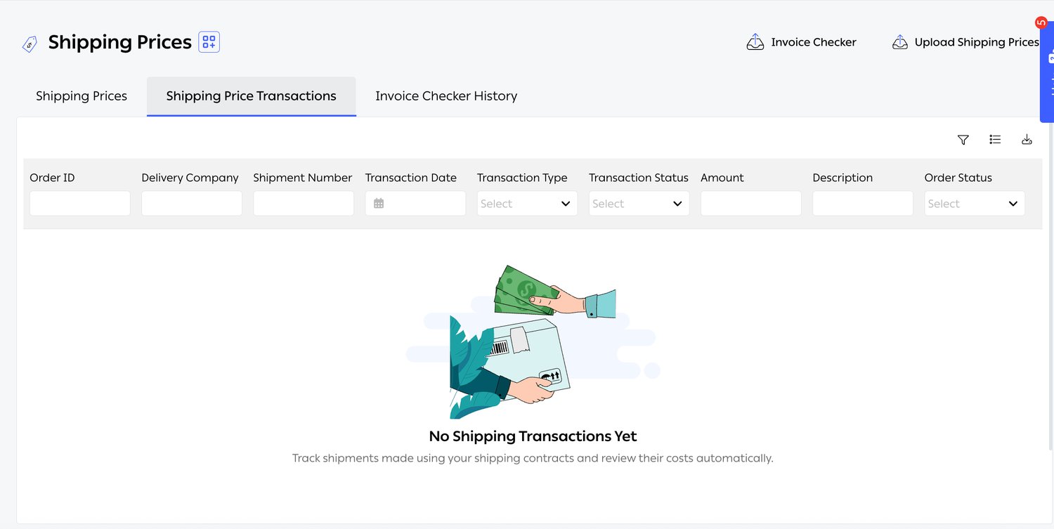Click the Amount column header
The height and width of the screenshot is (529, 1054).
[x=722, y=178]
